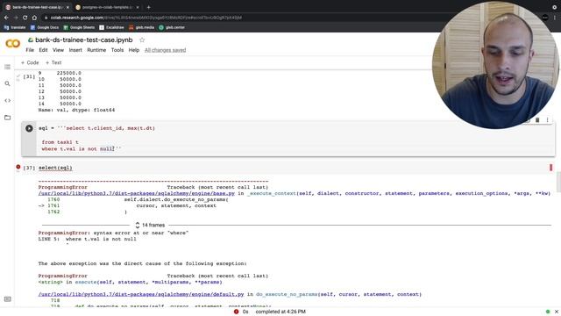Open the Chrome three-dot menu
The height and width of the screenshot is (316, 561).
pyautogui.click(x=555, y=18)
